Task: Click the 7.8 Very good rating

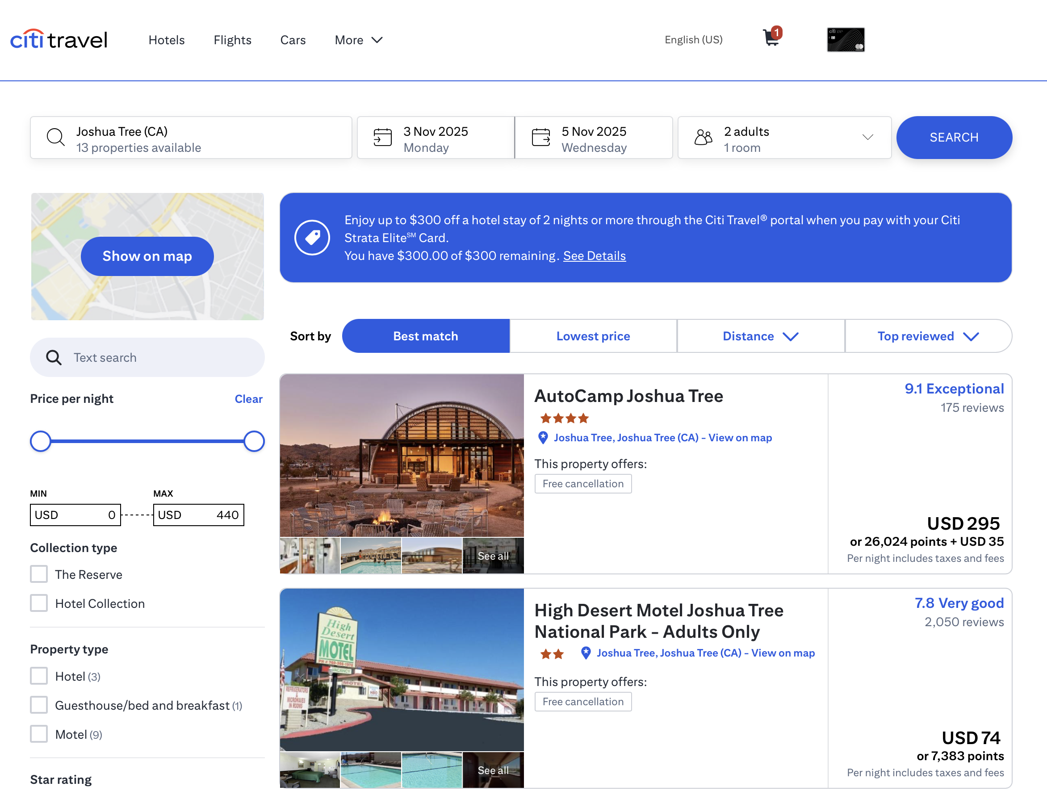Action: pos(959,603)
